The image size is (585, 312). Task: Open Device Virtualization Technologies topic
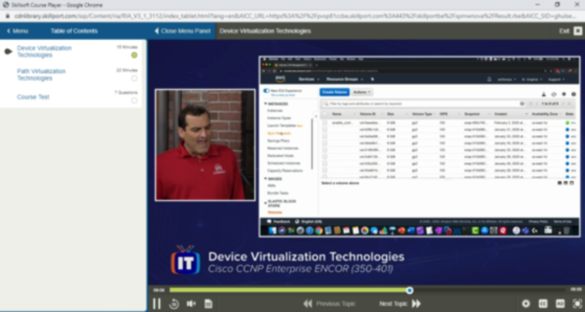44,51
